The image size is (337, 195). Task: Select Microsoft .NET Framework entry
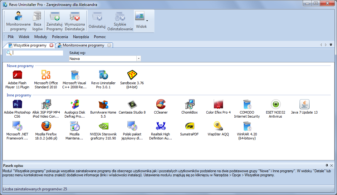click(x=17, y=130)
